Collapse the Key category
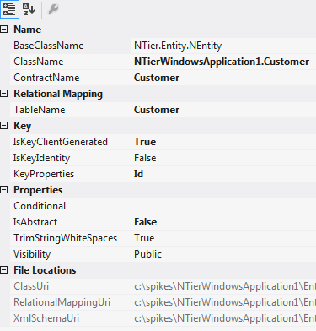Image resolution: width=316 pixels, height=331 pixels. pyautogui.click(x=4, y=126)
